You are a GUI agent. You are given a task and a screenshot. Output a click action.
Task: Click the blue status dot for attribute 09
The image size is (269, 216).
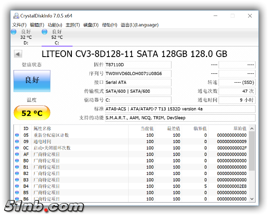click(x=17, y=141)
